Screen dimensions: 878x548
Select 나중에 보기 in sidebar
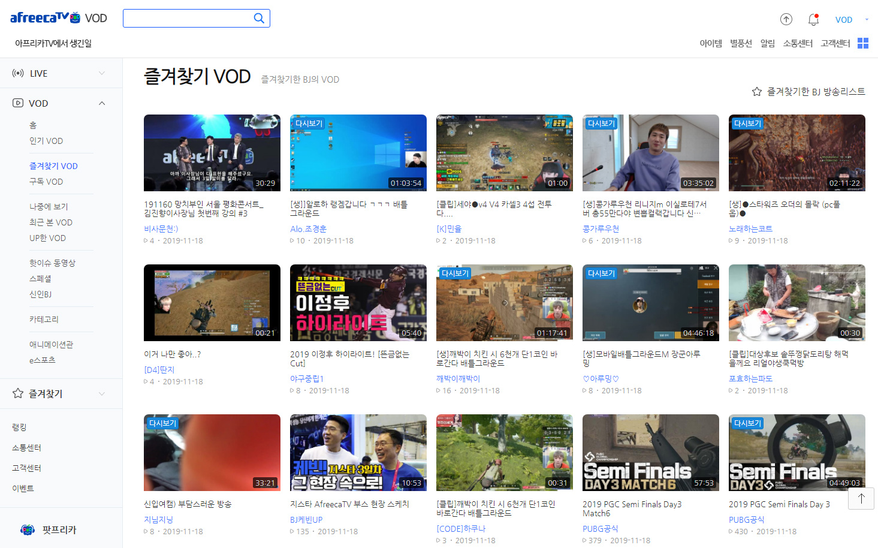pos(49,207)
